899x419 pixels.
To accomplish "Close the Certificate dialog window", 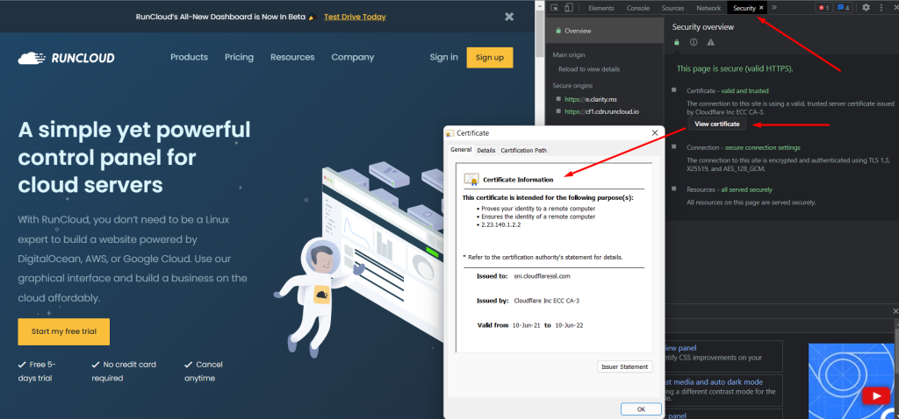I will pyautogui.click(x=655, y=132).
